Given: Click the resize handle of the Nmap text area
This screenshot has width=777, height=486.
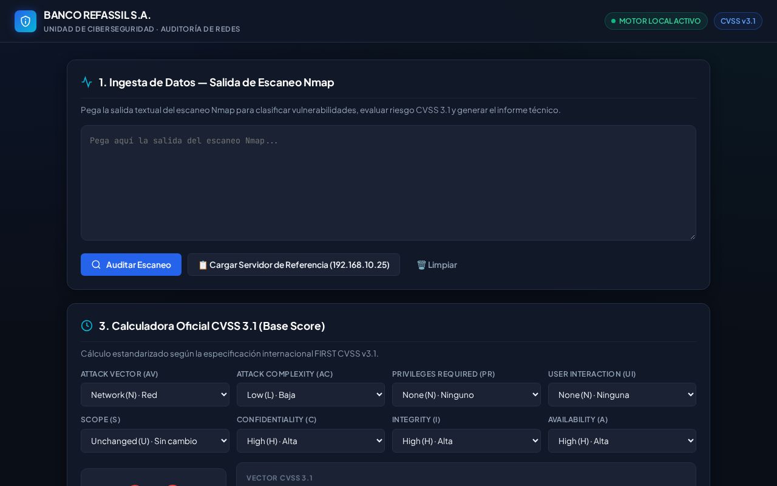Looking at the screenshot, I should tap(692, 236).
